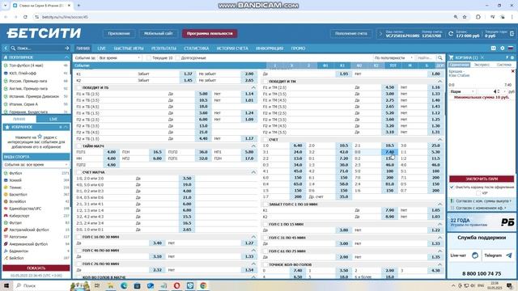Toggle the VIP checkbox in basket
Screen dimensions: 518x291
pyautogui.click(x=478, y=193)
